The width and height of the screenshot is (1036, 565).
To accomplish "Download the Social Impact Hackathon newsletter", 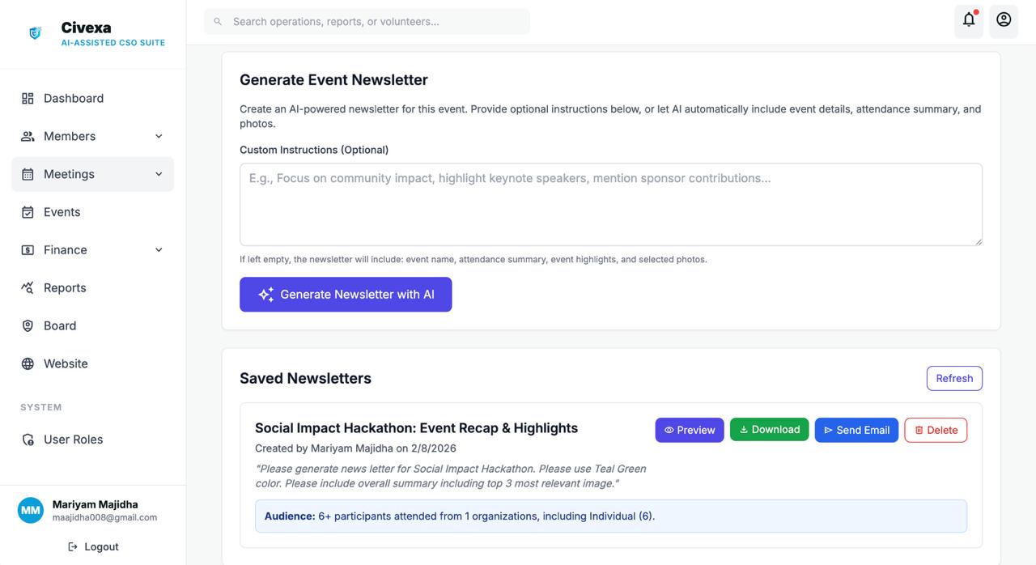I will [x=770, y=430].
